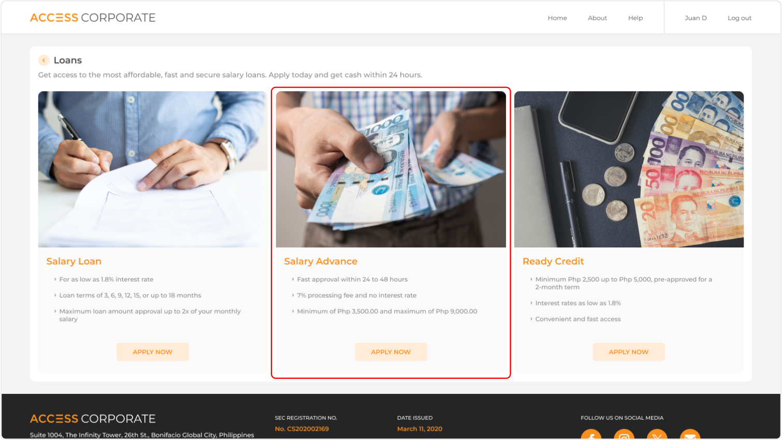Screen dimensions: 782x440
Task: Apply now for Salary Loan
Action: (x=153, y=352)
